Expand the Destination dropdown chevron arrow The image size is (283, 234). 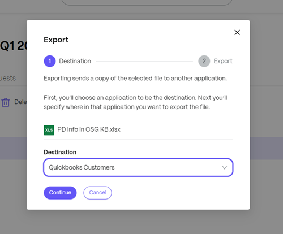coord(224,167)
